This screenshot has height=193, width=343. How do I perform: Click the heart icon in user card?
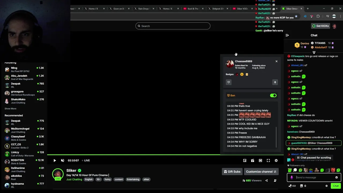tap(229, 82)
